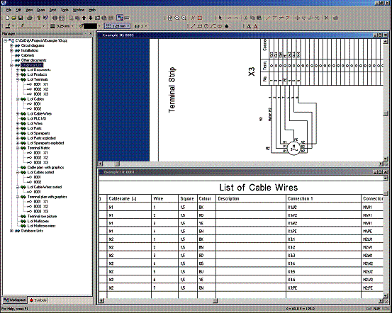Click the Colour column header

(206, 199)
